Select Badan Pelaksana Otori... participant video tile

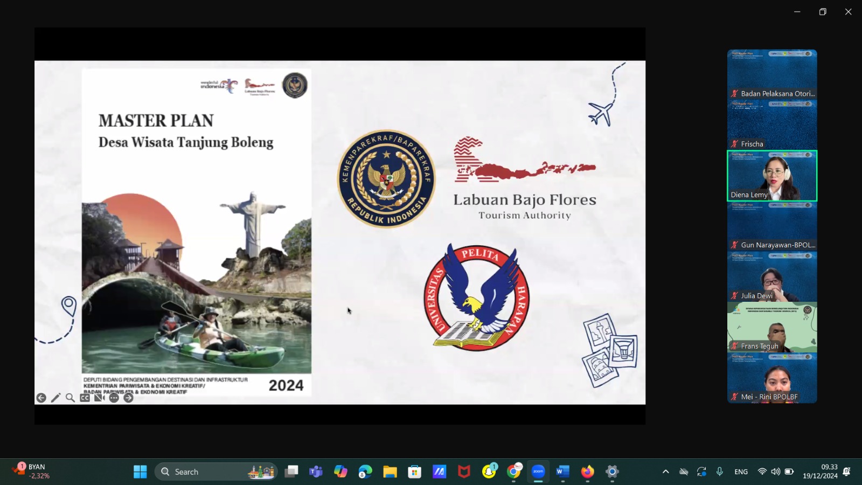tap(772, 74)
